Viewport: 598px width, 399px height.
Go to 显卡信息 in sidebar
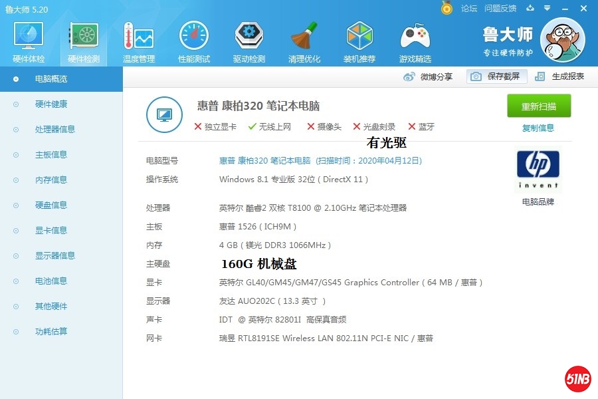coord(51,231)
